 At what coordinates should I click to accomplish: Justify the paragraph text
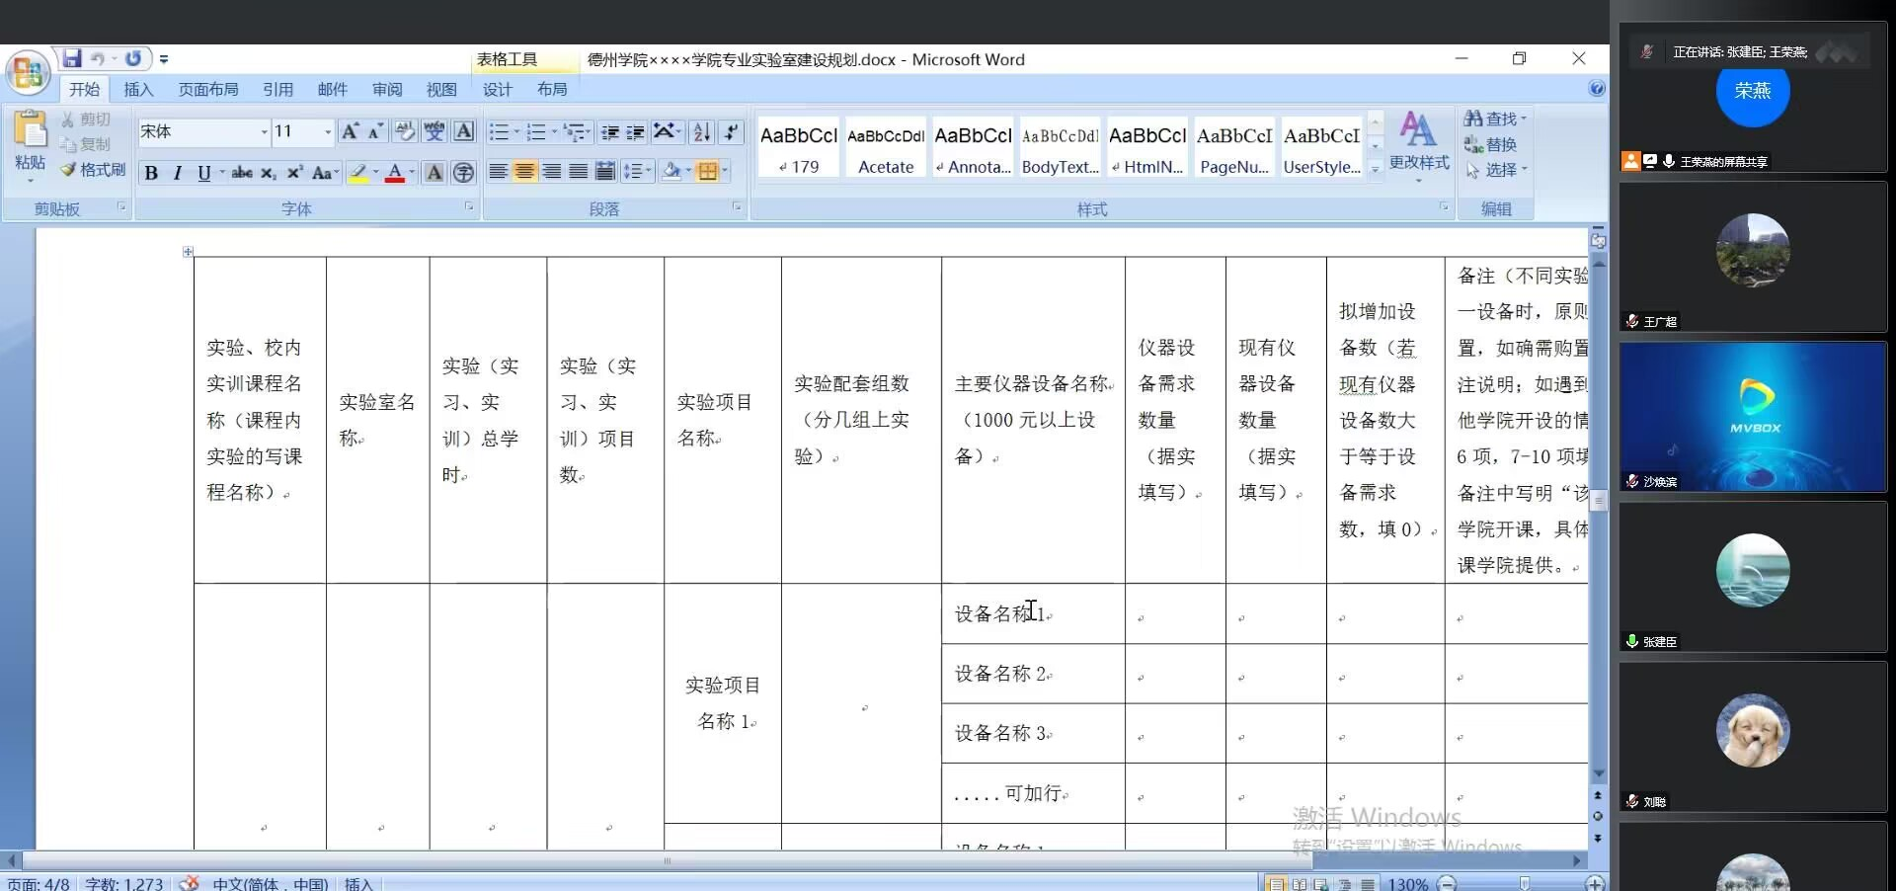coord(578,172)
